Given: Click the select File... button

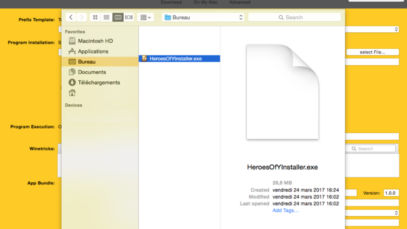Looking at the screenshot, I should pos(372,52).
